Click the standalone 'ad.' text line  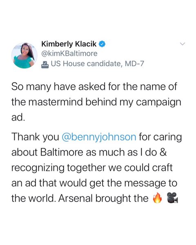(18, 117)
